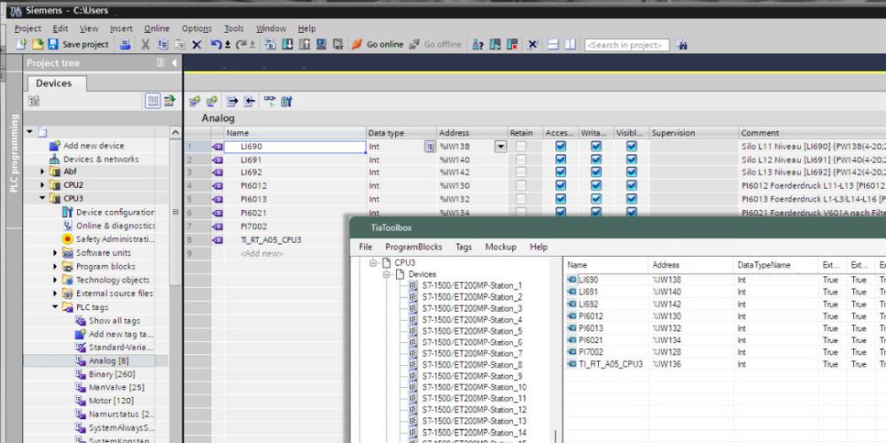Toggle Retain checkbox for LI692
The height and width of the screenshot is (443, 886).
pyautogui.click(x=521, y=173)
